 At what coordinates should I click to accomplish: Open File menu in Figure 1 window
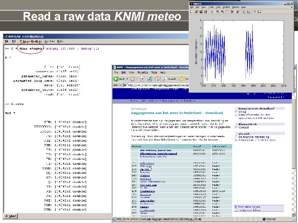[x=192, y=7]
